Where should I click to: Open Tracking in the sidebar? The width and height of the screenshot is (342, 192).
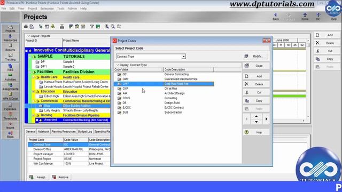point(10,57)
